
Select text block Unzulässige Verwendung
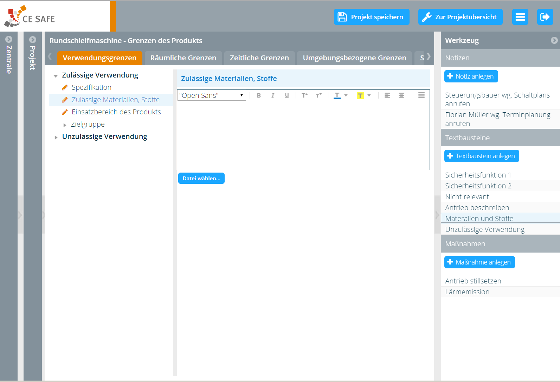click(500, 229)
